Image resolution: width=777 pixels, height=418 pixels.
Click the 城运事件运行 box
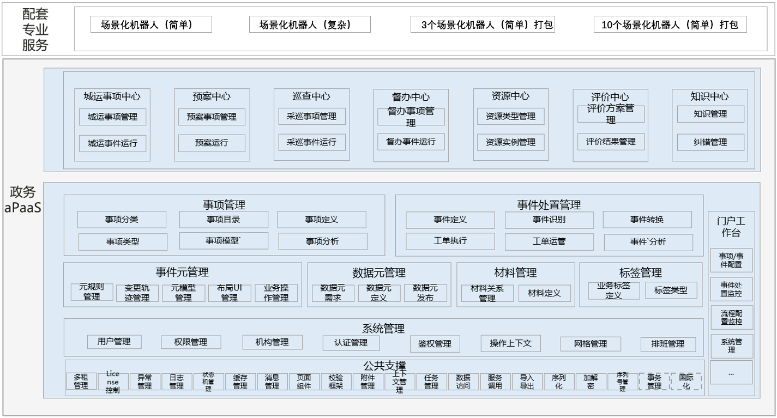click(113, 143)
